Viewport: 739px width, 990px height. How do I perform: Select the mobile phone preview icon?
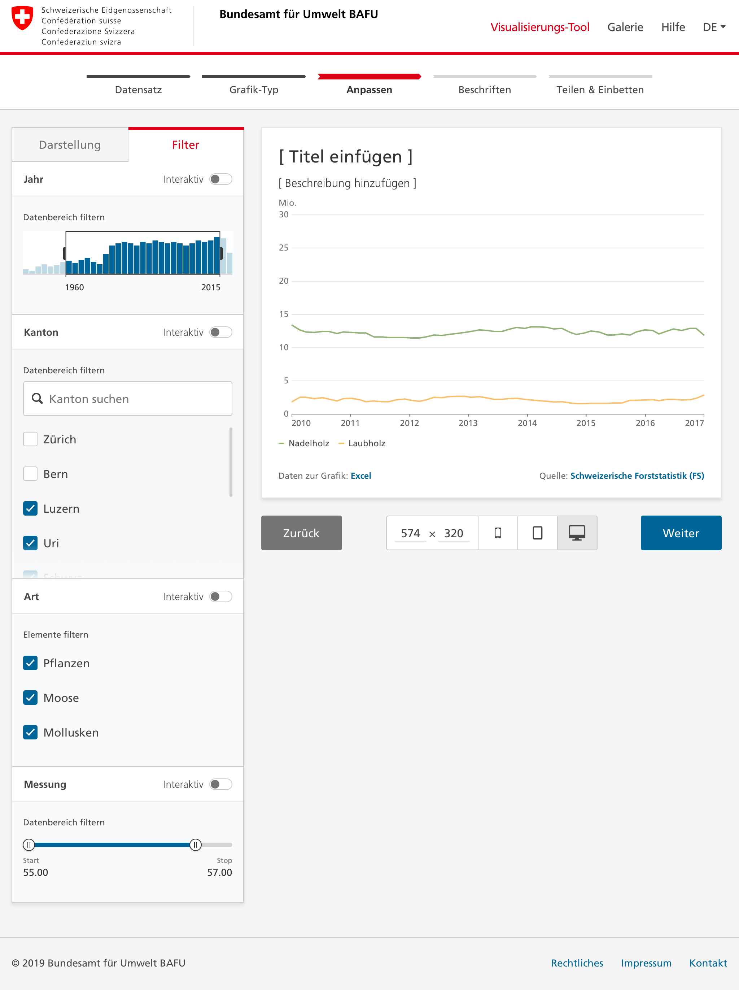pos(498,533)
